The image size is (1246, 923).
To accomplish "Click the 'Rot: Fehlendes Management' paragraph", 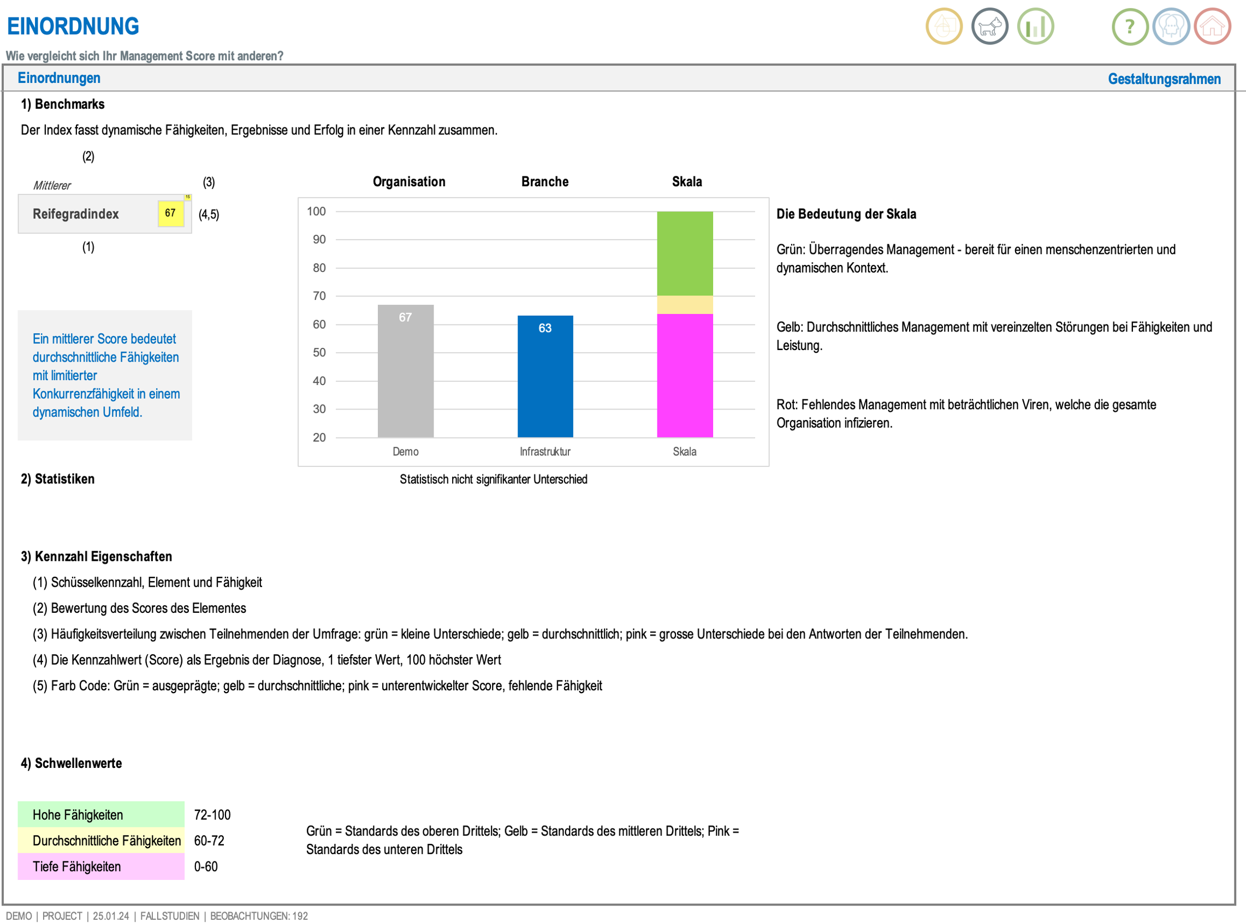I will [x=966, y=413].
